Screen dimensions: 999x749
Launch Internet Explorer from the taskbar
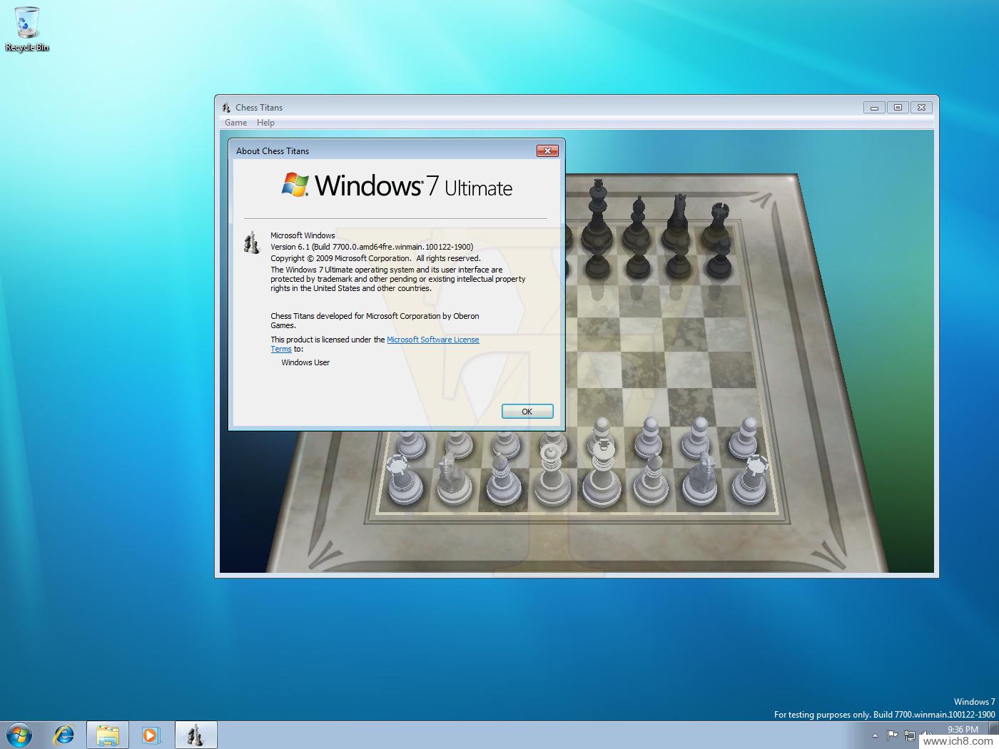(x=64, y=734)
